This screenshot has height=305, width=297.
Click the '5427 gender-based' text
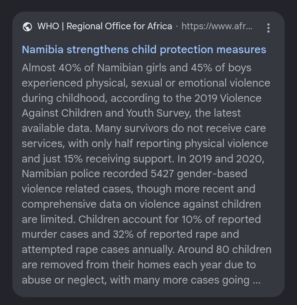click(199, 174)
